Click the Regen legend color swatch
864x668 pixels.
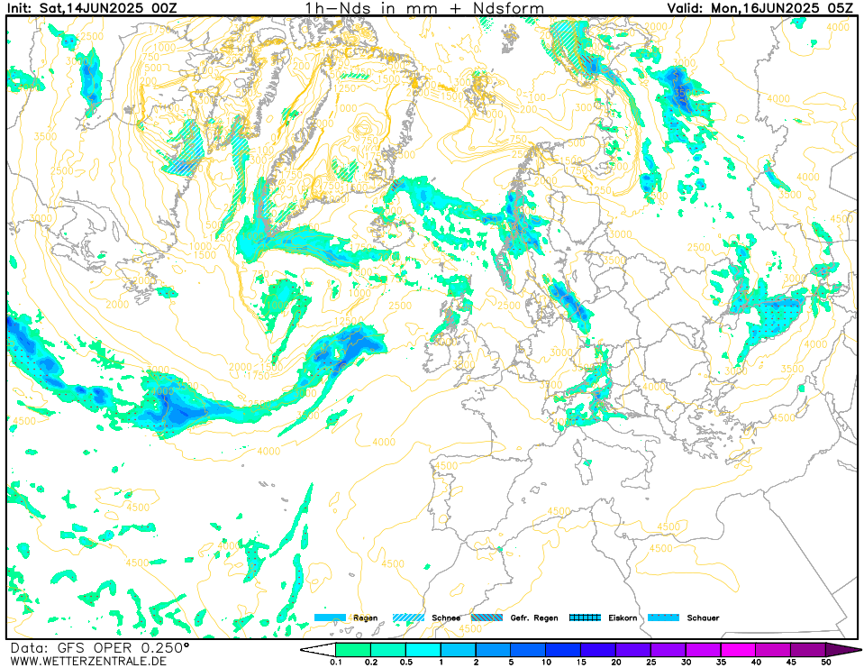330,618
